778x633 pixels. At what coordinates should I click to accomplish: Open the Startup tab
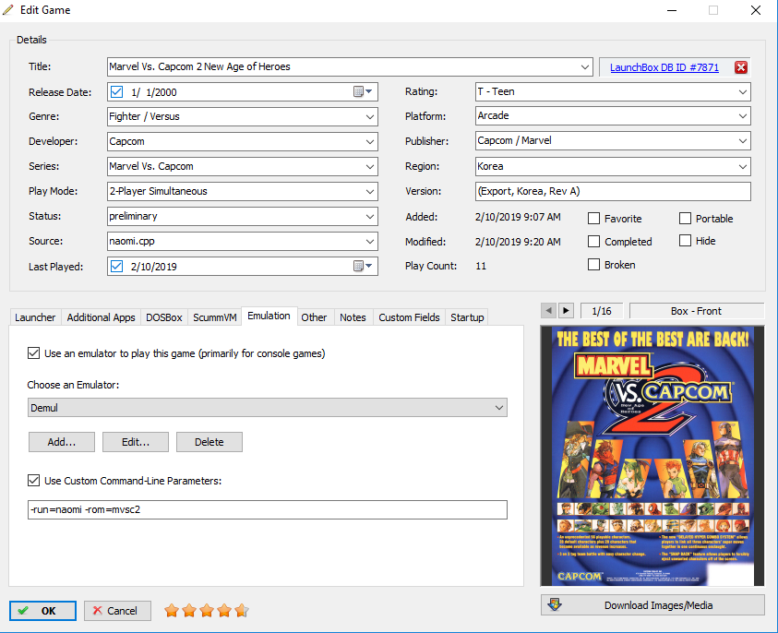[467, 317]
